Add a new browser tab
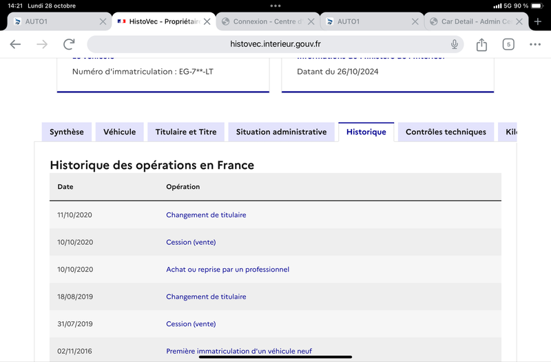 [538, 21]
